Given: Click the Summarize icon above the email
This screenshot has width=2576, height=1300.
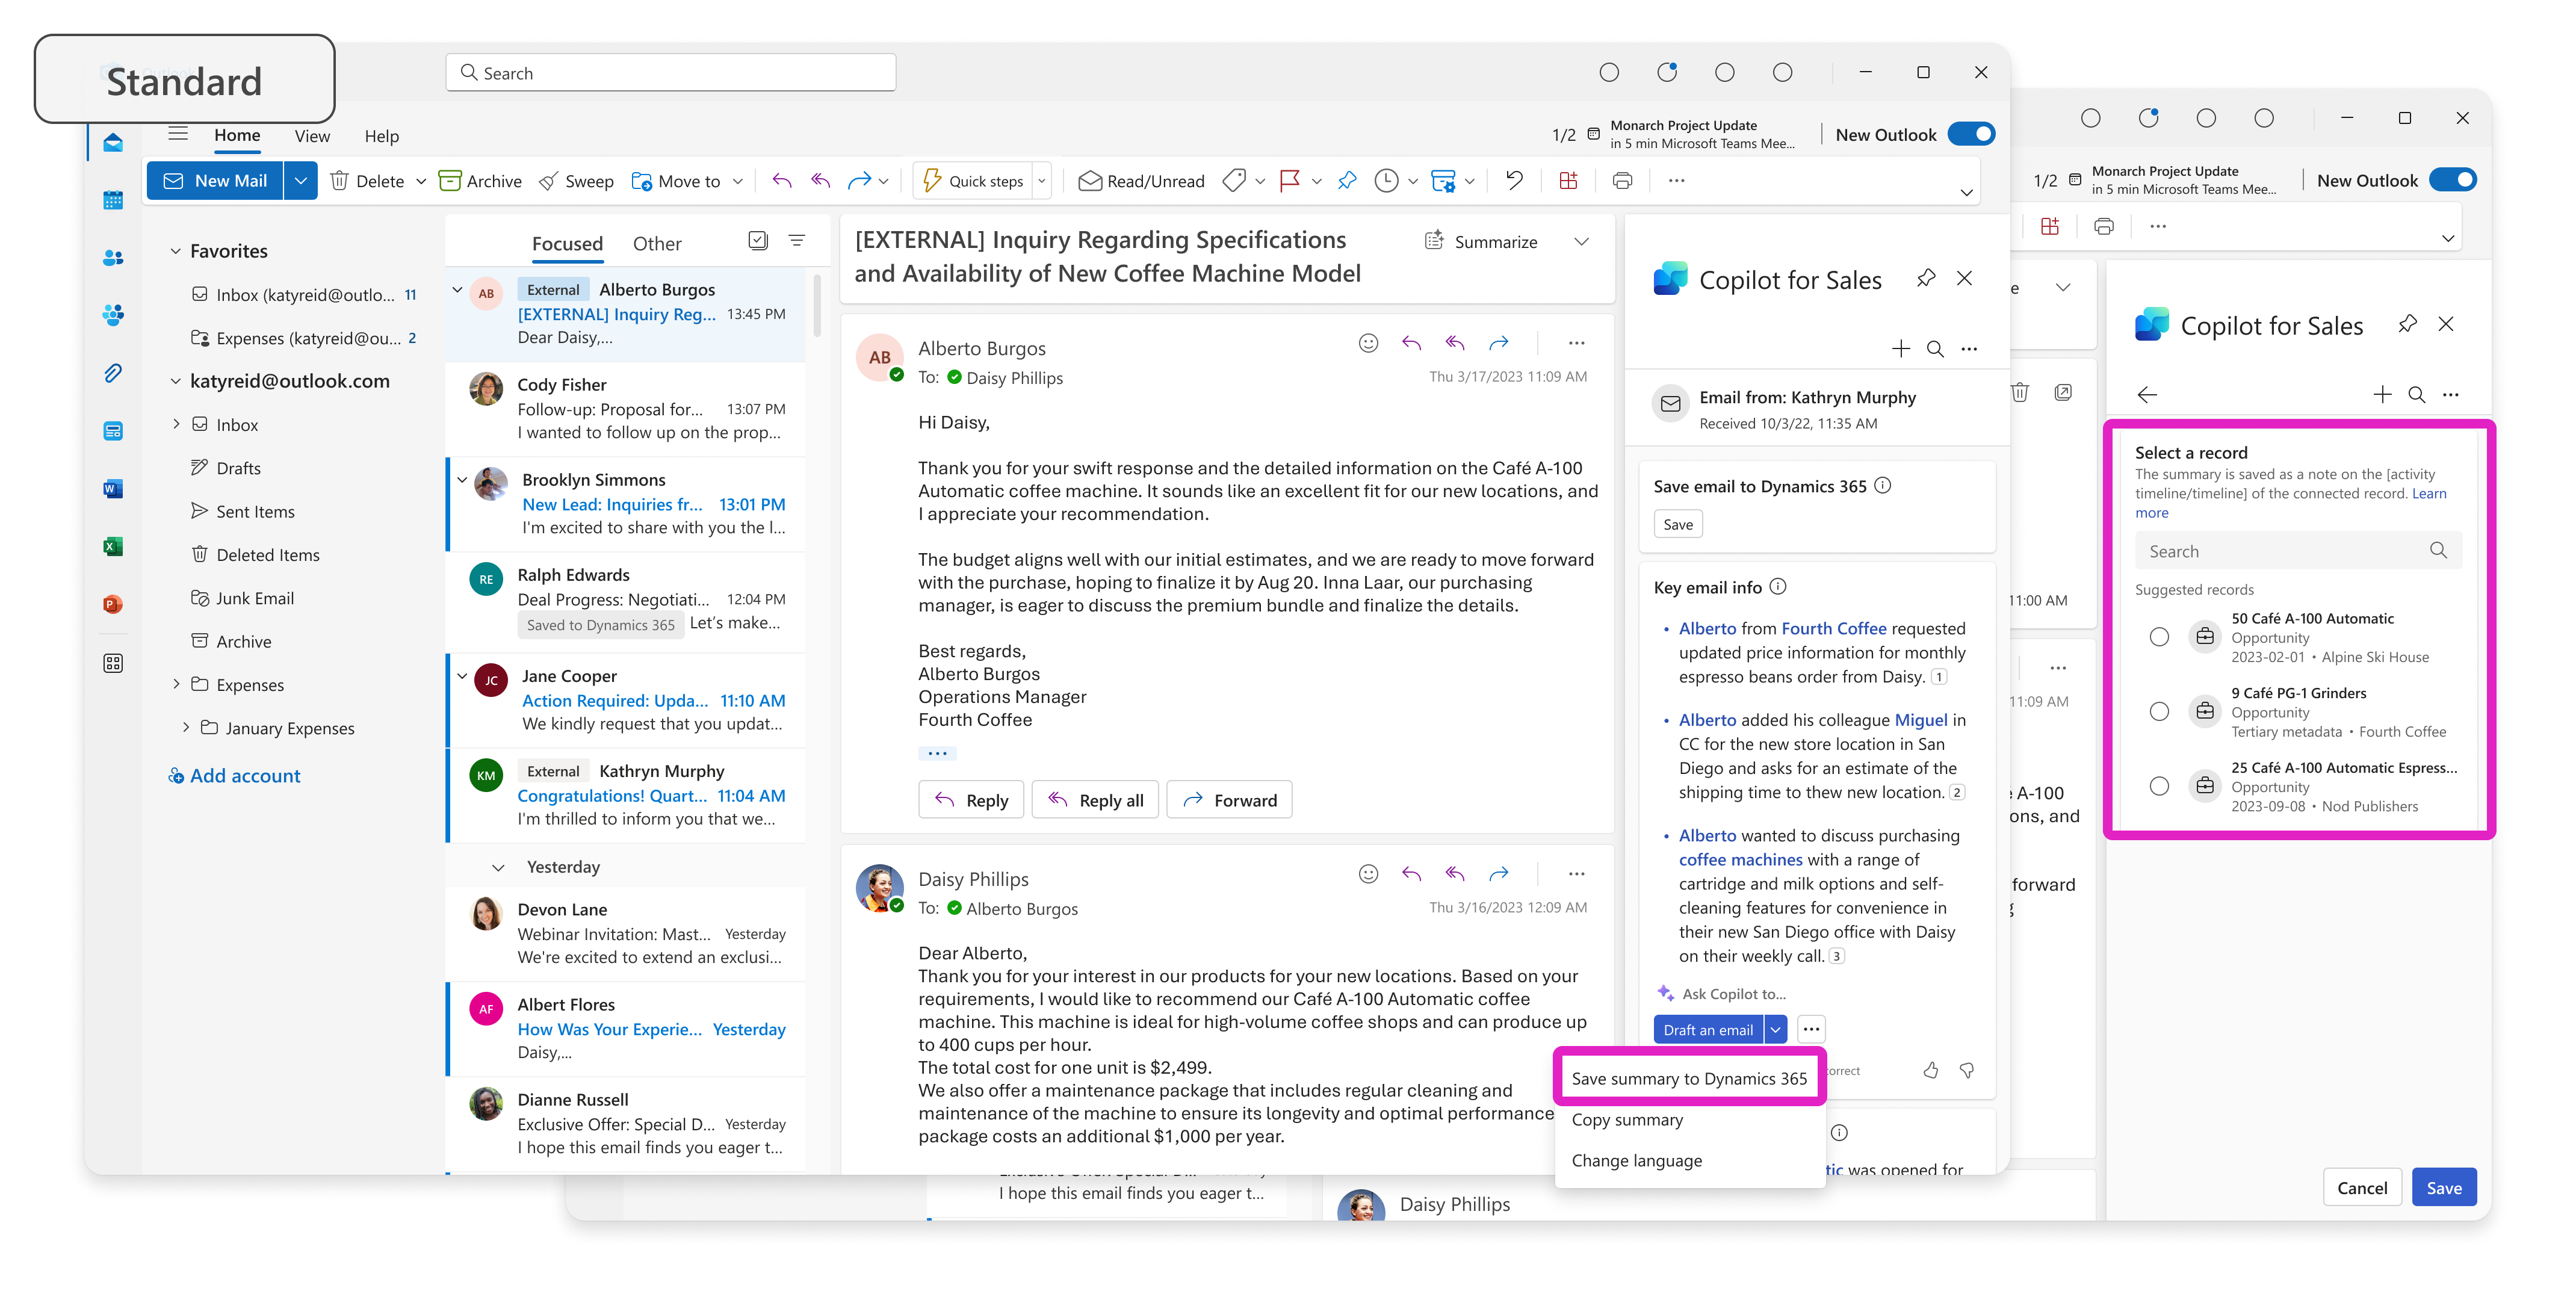Looking at the screenshot, I should 1434,241.
